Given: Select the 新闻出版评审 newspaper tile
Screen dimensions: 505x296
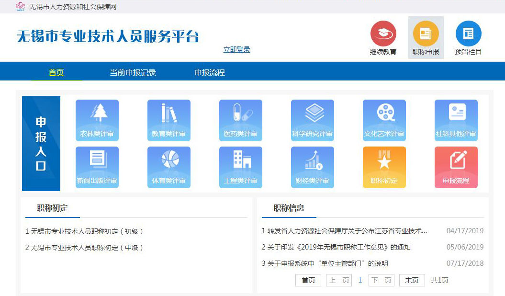Looking at the screenshot, I should pyautogui.click(x=97, y=168).
